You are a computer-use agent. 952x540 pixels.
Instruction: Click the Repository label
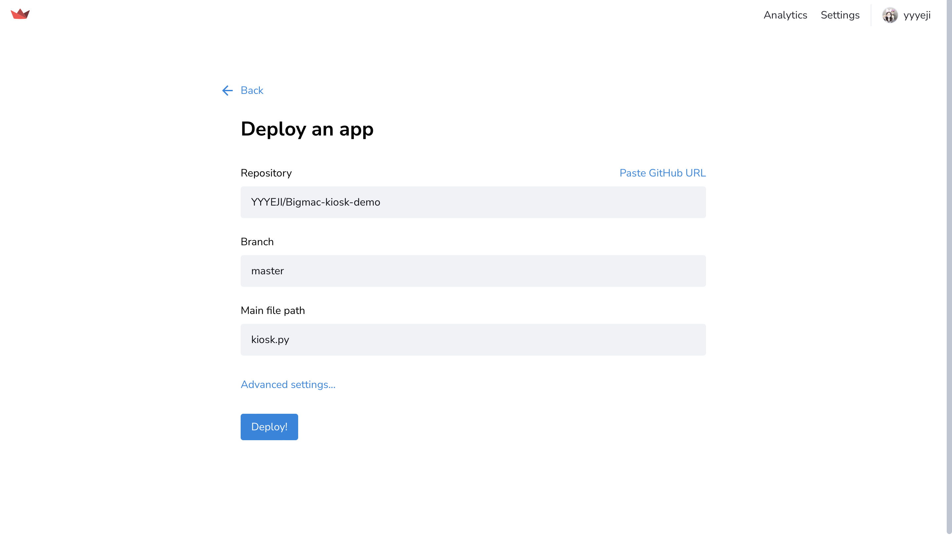click(x=266, y=173)
